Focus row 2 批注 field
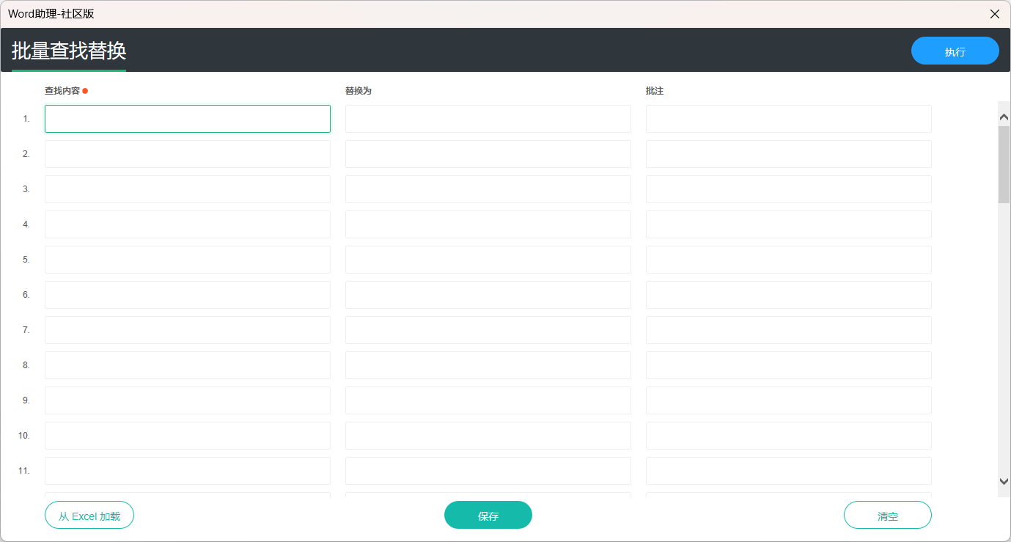The width and height of the screenshot is (1011, 542). click(789, 154)
